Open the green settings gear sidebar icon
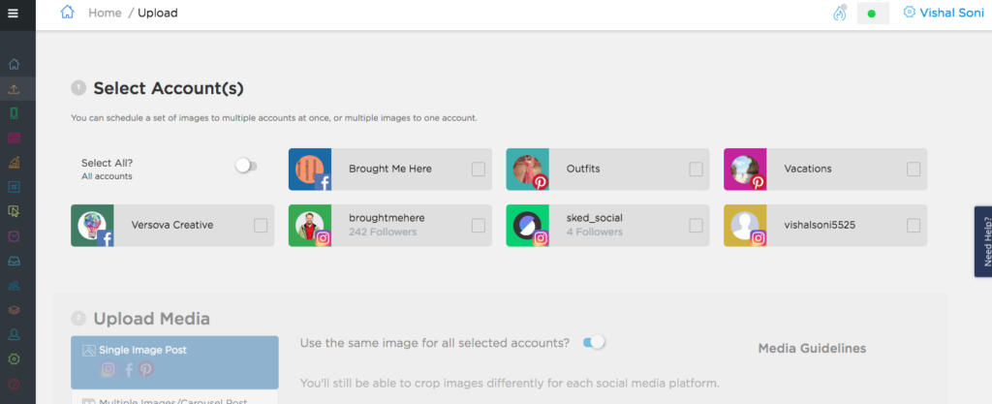 [x=14, y=358]
